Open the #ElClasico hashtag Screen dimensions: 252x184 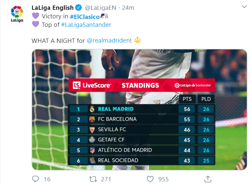[x=85, y=17]
